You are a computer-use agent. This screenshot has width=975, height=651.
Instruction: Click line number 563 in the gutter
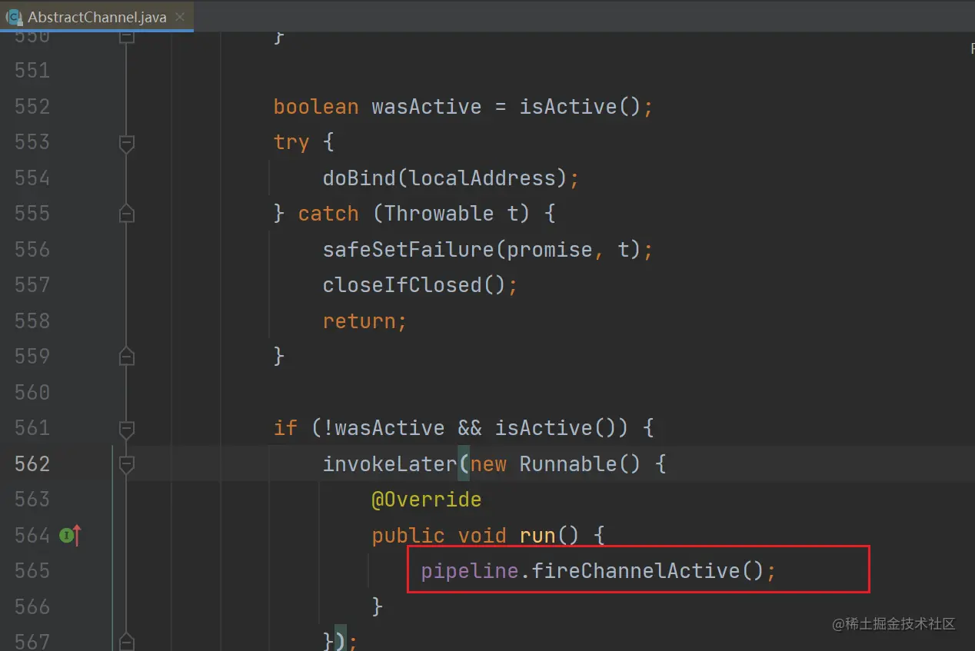(32, 500)
